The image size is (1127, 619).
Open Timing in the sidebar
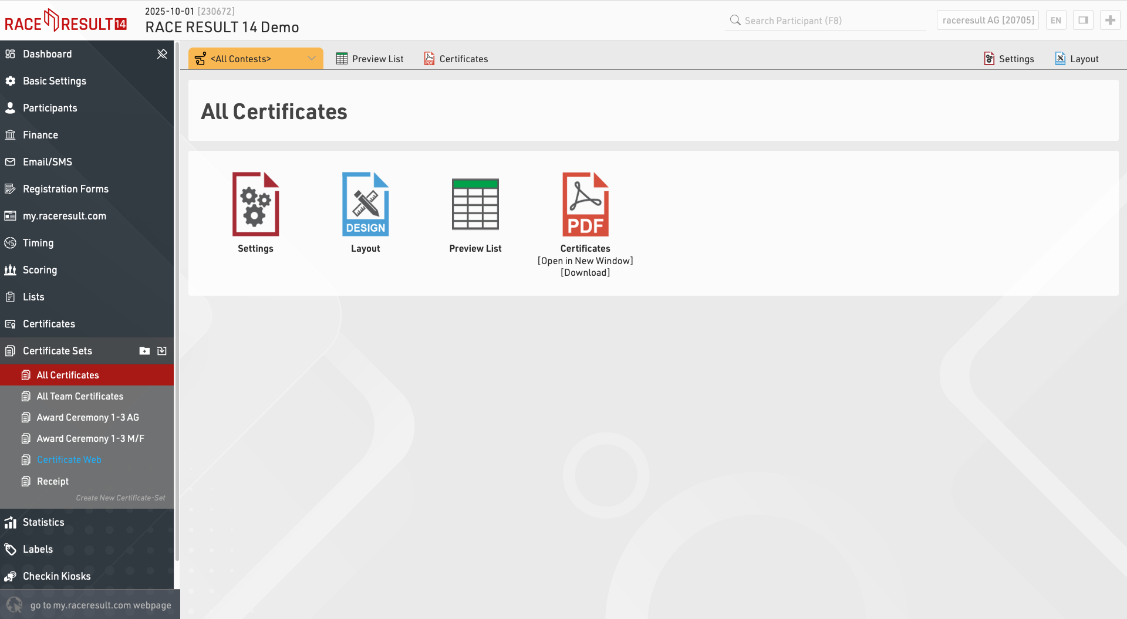[38, 243]
